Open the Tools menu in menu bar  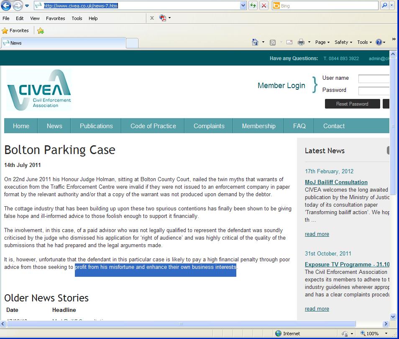click(x=77, y=18)
